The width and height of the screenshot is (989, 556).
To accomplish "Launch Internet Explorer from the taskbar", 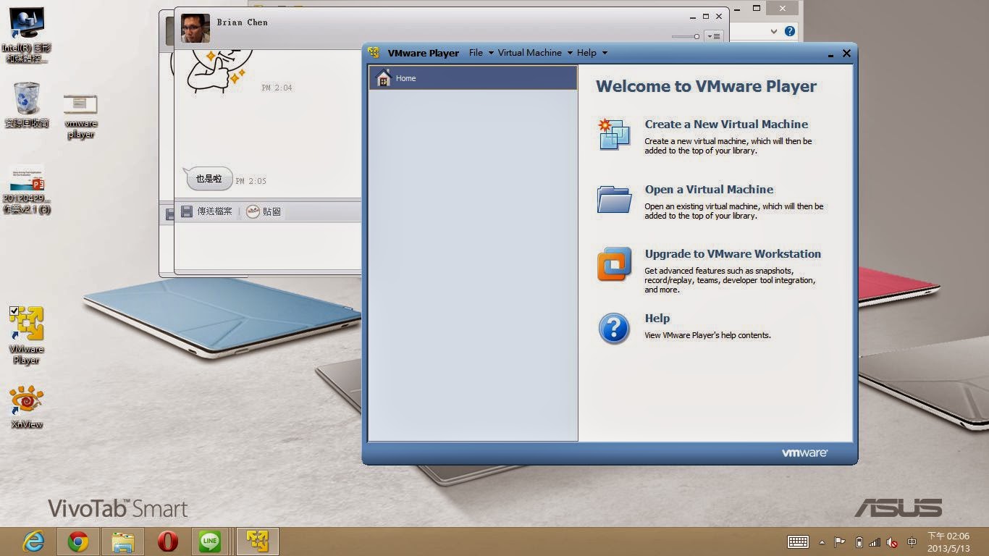I will (33, 542).
